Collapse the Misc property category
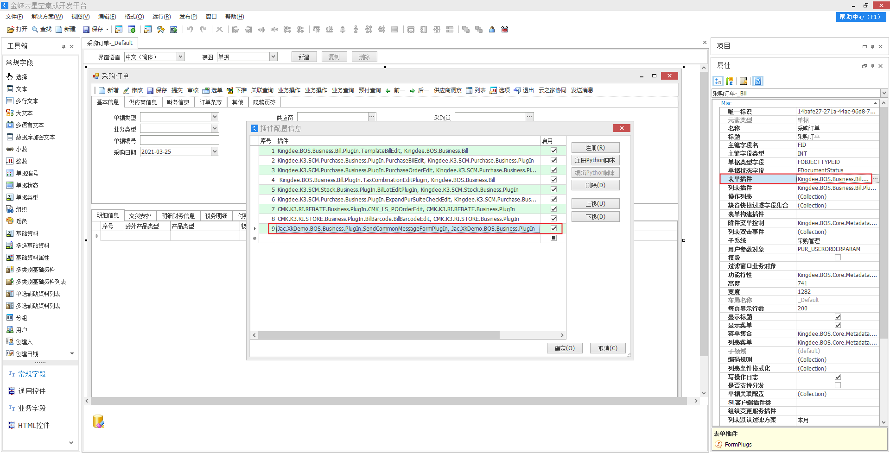This screenshot has width=890, height=453. click(875, 103)
